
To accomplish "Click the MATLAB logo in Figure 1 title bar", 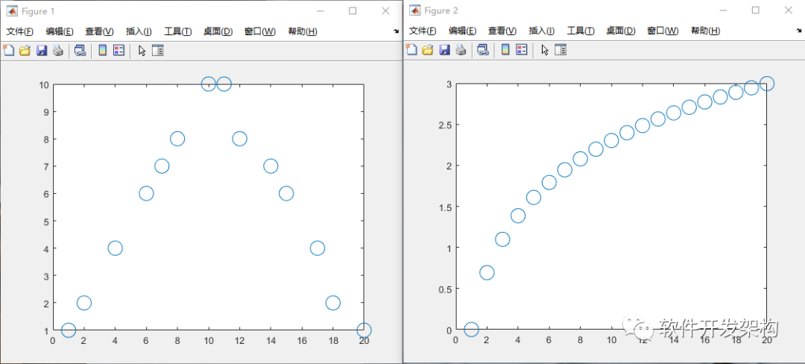I will point(11,10).
